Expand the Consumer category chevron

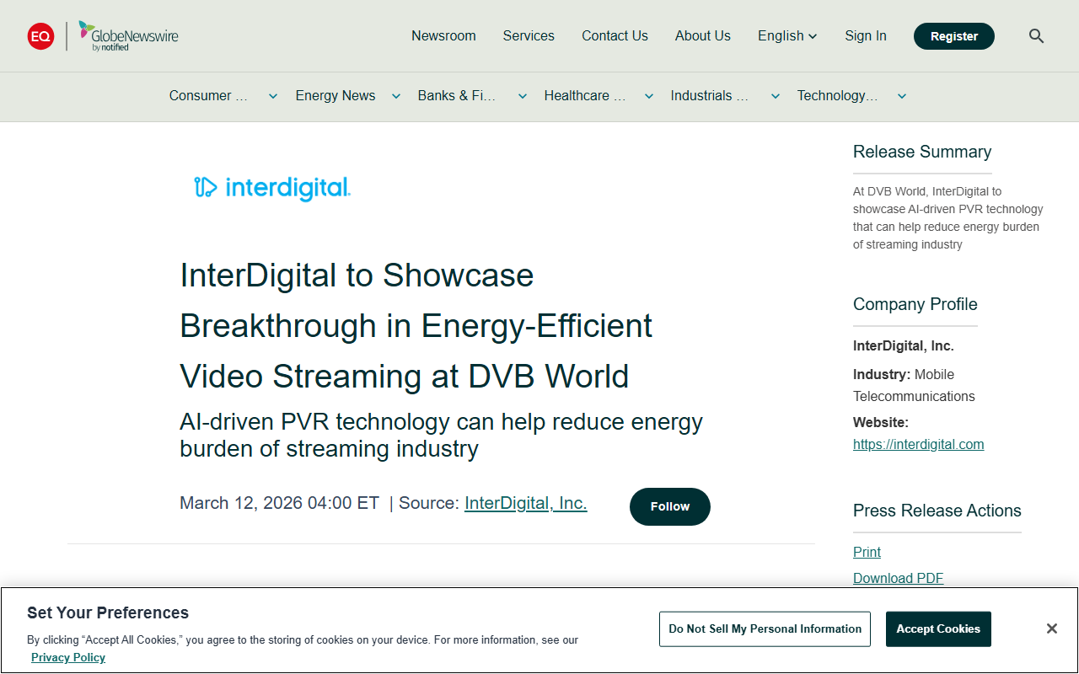[x=273, y=96]
